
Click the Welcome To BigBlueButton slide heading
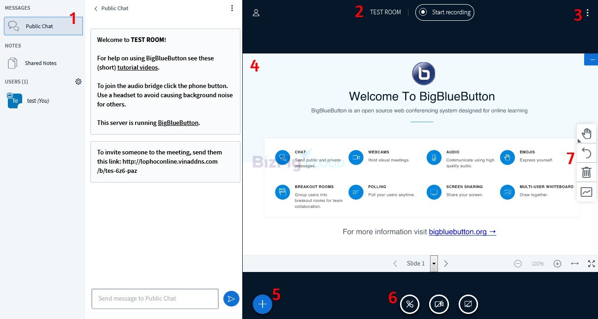[x=422, y=96]
